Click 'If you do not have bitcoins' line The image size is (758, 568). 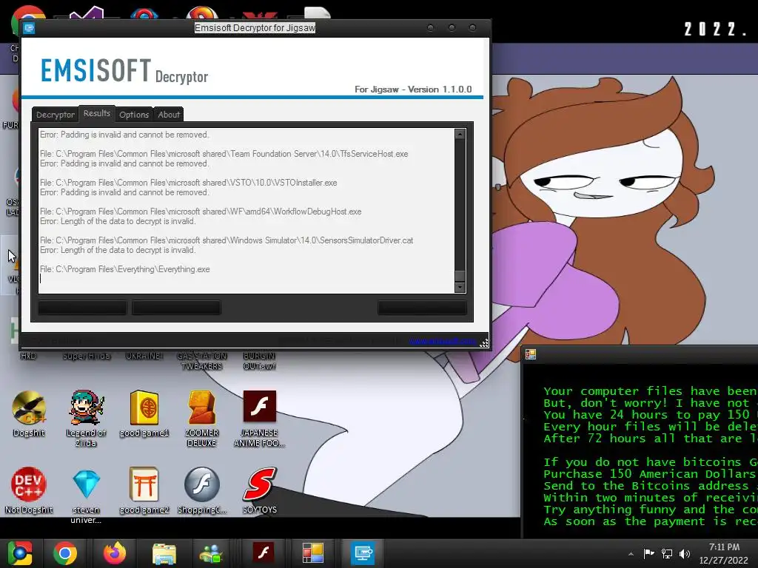(650, 461)
